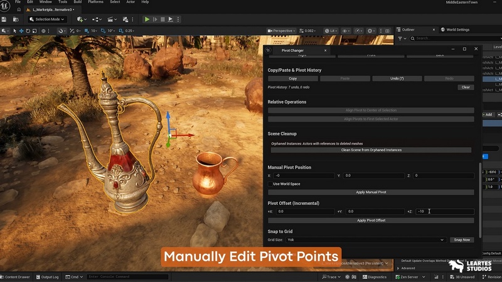The height and width of the screenshot is (282, 502).
Task: Toggle the rotation snap icon
Action: pyautogui.click(x=102, y=31)
